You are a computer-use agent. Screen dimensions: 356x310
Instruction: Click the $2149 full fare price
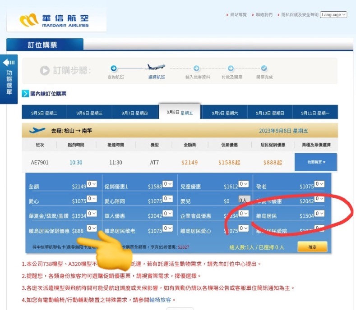(x=190, y=162)
